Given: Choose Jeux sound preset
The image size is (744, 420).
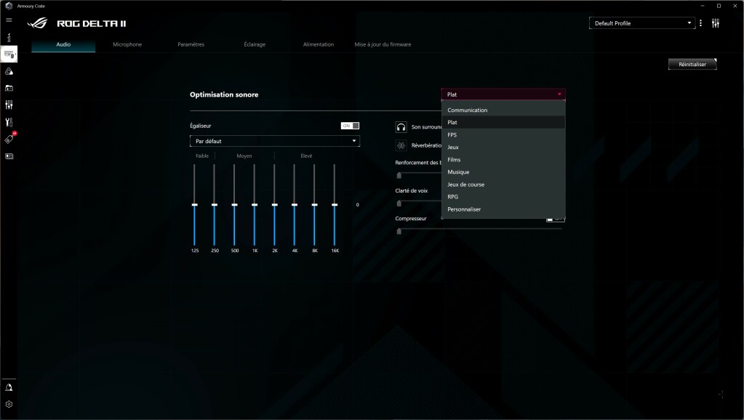Looking at the screenshot, I should point(503,147).
